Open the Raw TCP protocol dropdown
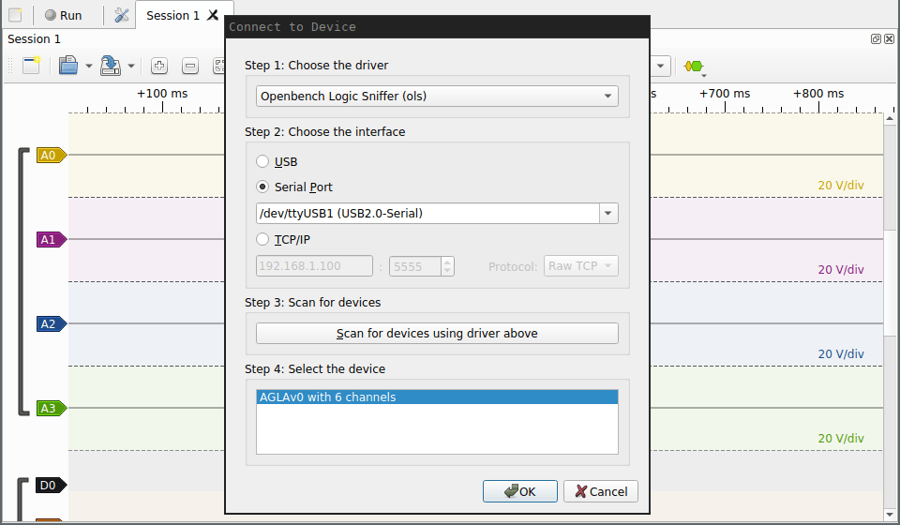Viewport: 900px width, 525px height. click(x=581, y=266)
